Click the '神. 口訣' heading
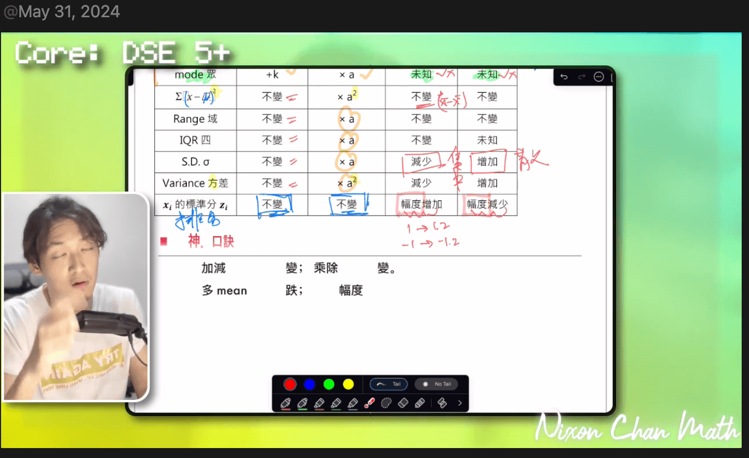749x458 pixels. (211, 241)
